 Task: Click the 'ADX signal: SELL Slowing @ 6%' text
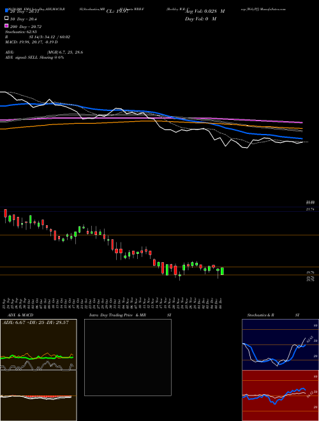click(34, 57)
